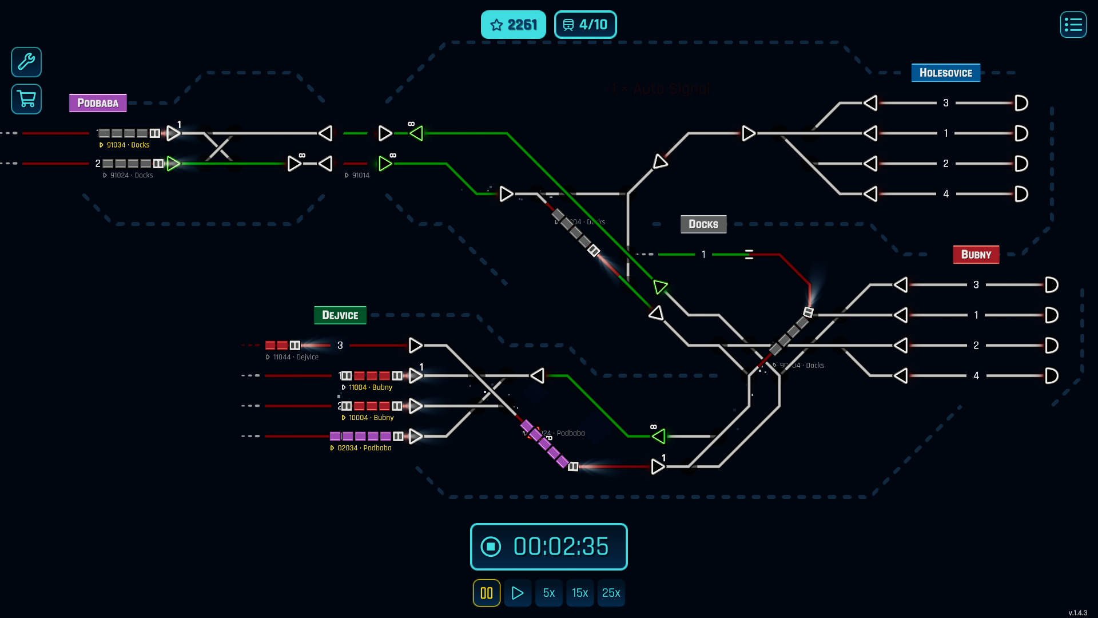This screenshot has height=618, width=1098.
Task: Toggle the green signal above the Bubny junction
Action: click(661, 287)
